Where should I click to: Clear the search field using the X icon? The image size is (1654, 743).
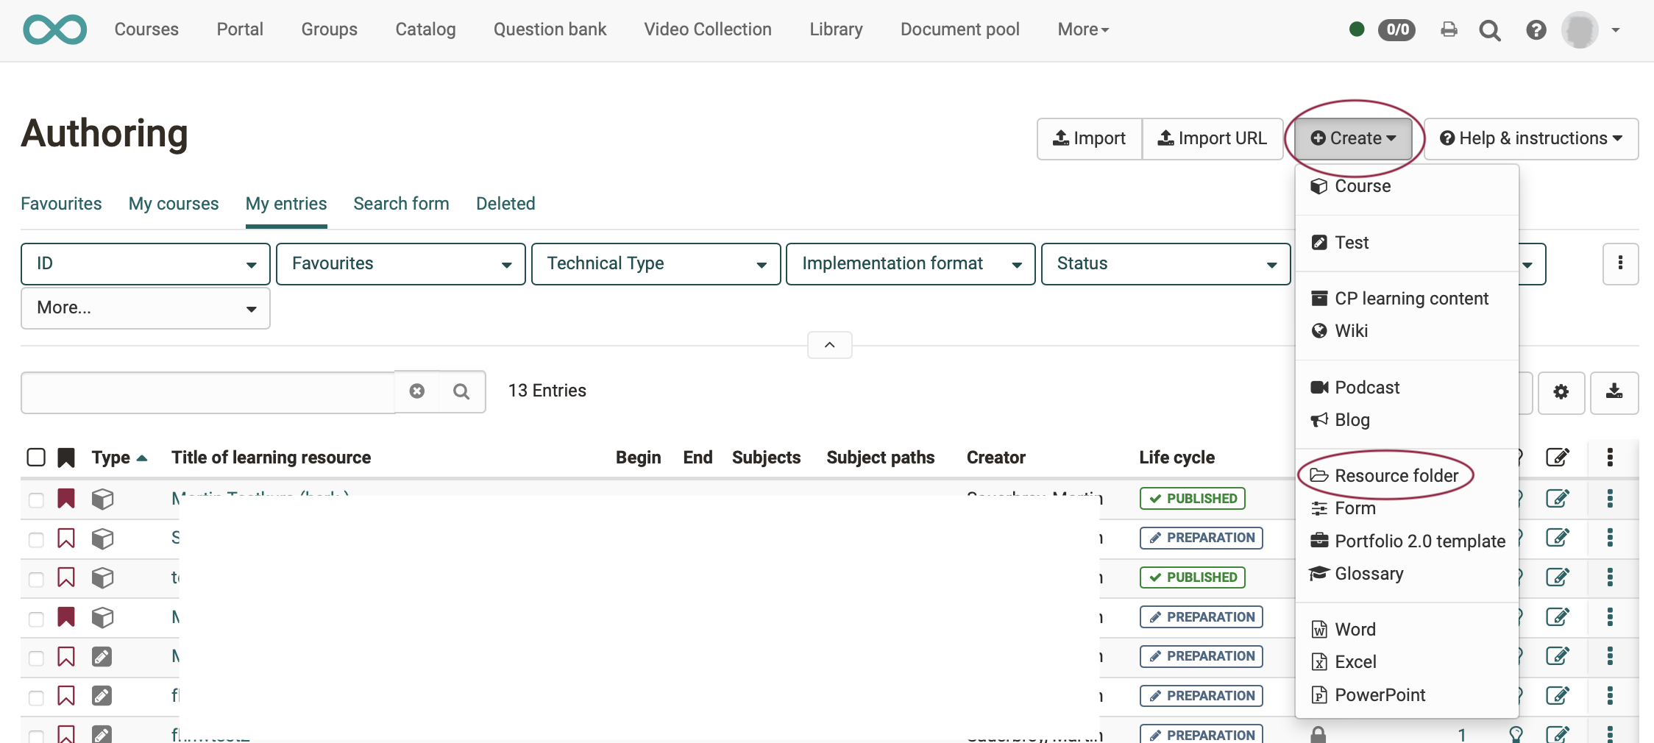tap(417, 391)
